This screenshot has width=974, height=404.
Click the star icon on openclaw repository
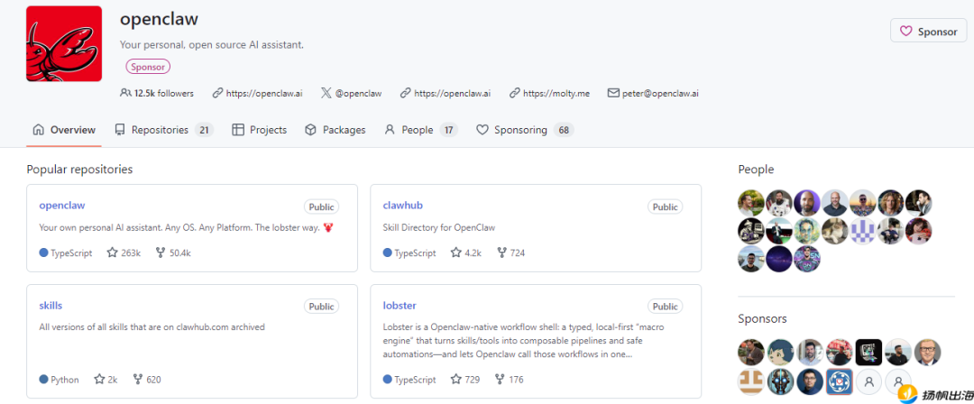coord(113,253)
